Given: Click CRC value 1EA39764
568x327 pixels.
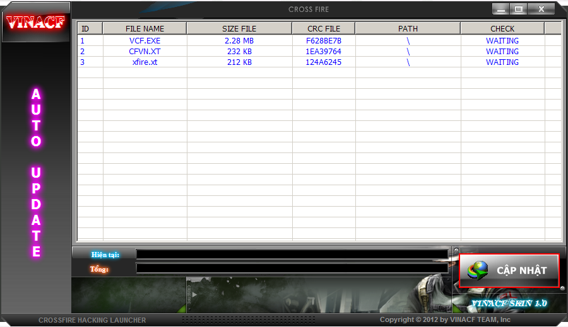Looking at the screenshot, I should tap(324, 52).
